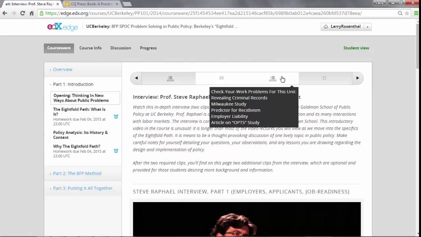Bookmark the page with the star icon
421x237 pixels.
pyautogui.click(x=407, y=13)
